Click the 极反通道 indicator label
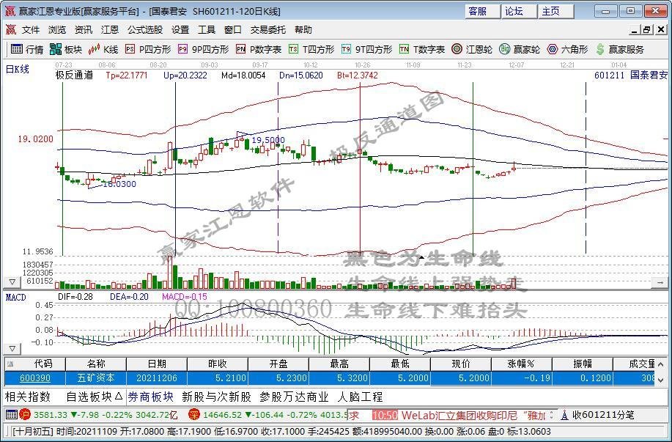Screen dimensions: 672x442 point(74,75)
